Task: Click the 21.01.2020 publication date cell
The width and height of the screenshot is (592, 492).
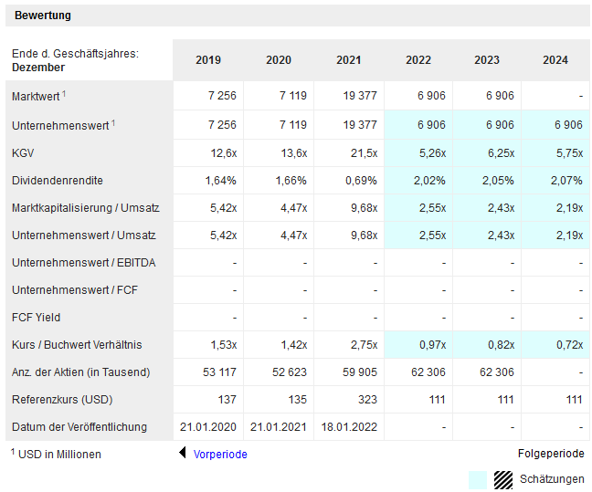Action: (207, 426)
